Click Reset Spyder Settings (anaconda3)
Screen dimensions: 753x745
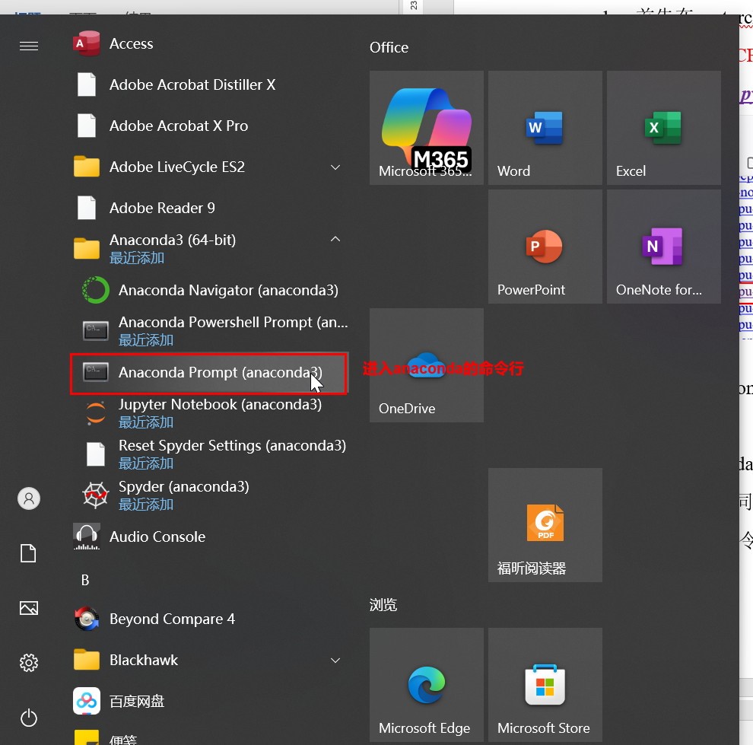pyautogui.click(x=209, y=454)
